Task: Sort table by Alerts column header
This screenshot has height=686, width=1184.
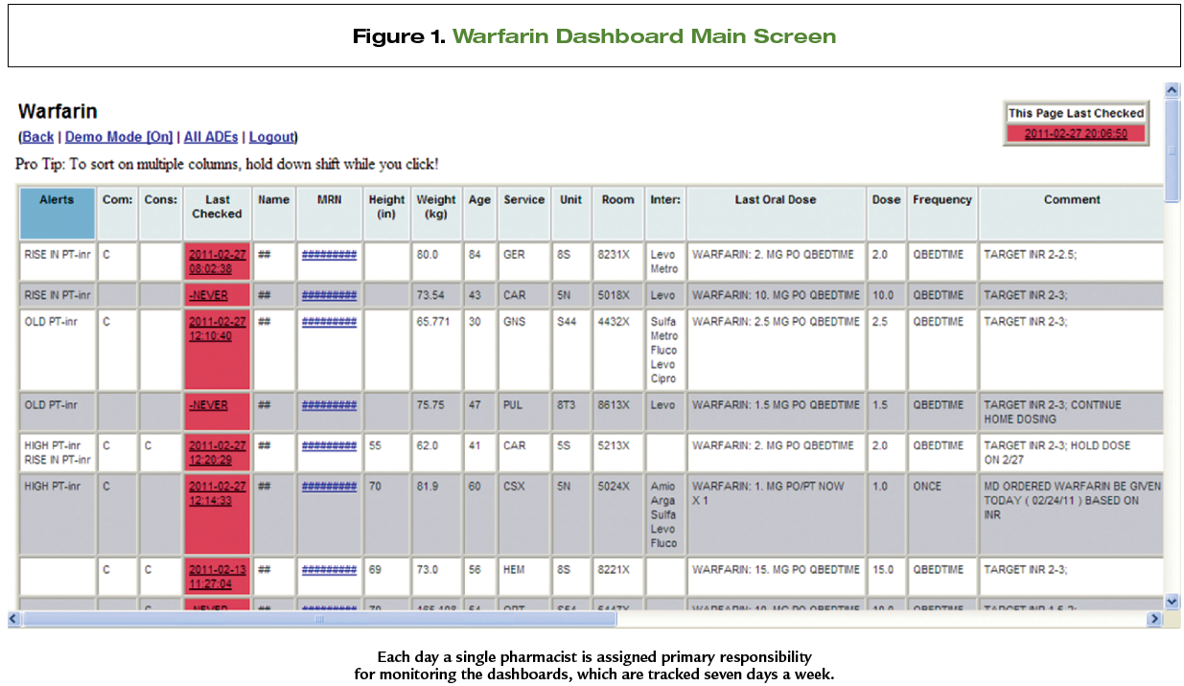Action: 58,200
